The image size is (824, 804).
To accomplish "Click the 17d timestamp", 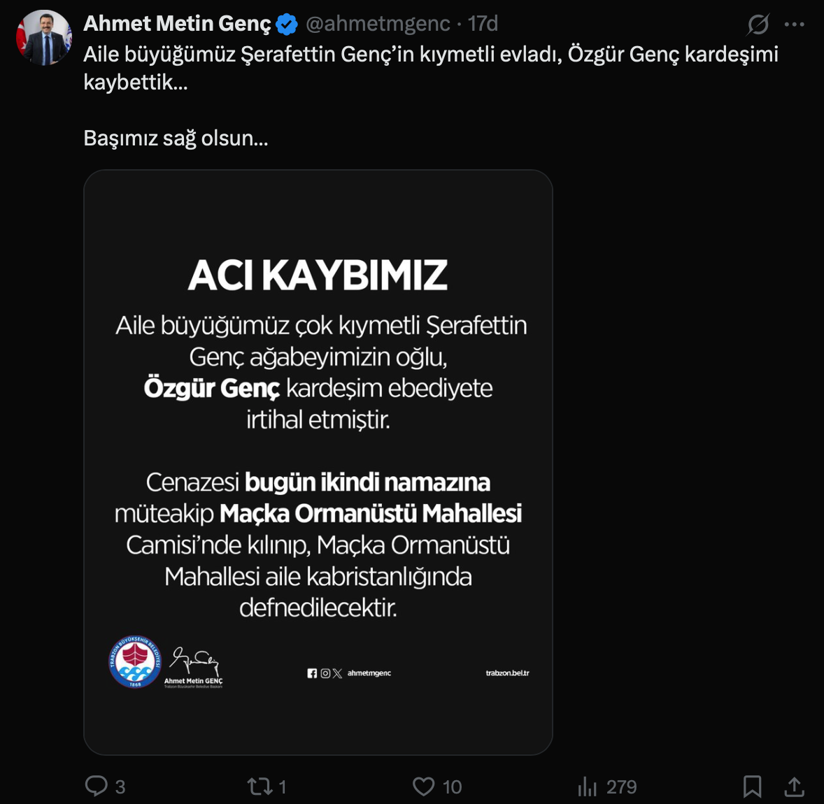I will tap(483, 24).
